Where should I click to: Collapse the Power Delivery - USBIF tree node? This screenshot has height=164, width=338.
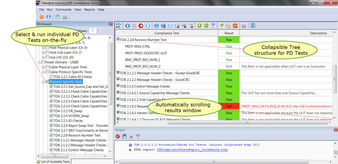point(39,62)
